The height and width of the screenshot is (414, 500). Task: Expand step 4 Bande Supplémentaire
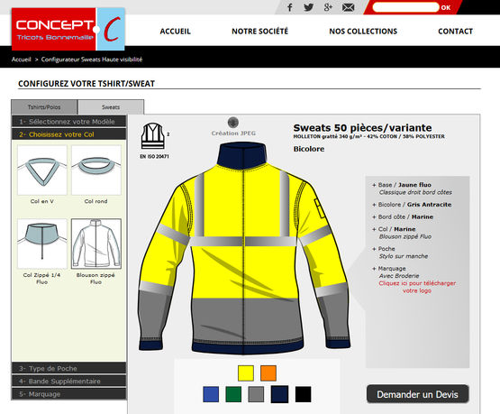[68, 382]
